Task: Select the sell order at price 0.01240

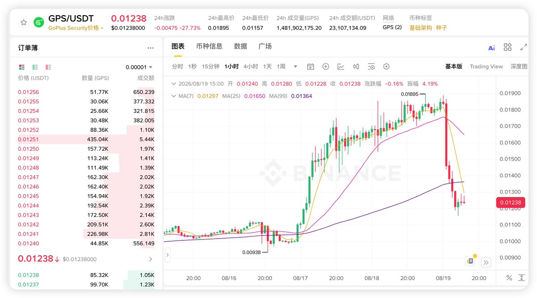Action: click(86, 243)
